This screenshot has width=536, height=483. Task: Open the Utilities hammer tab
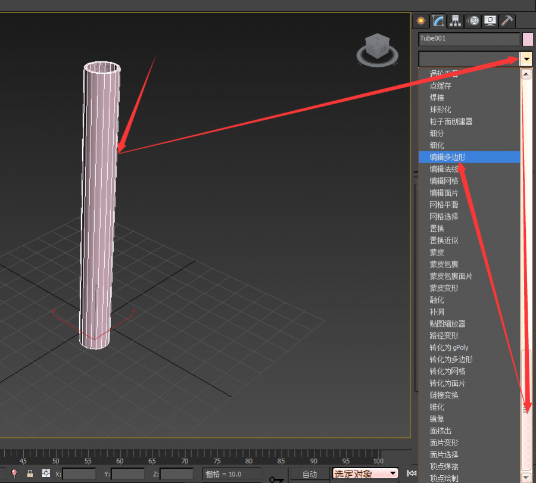click(507, 21)
